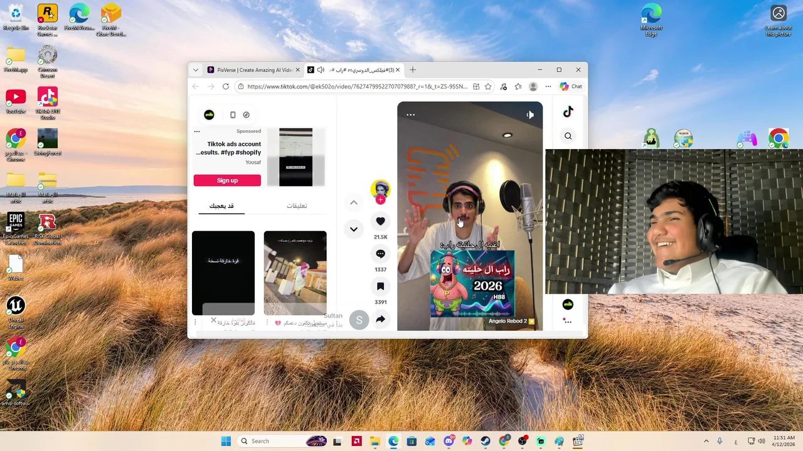Close the TikTok browser tab
Viewport: 803px width, 451px height.
pyautogui.click(x=397, y=70)
